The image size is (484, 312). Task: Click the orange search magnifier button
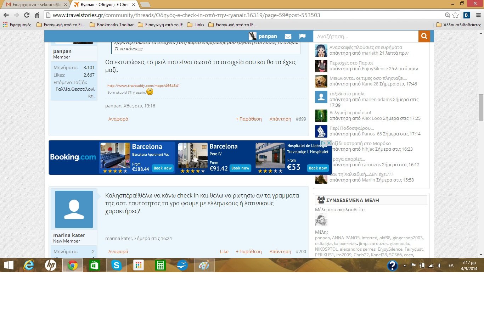[424, 37]
